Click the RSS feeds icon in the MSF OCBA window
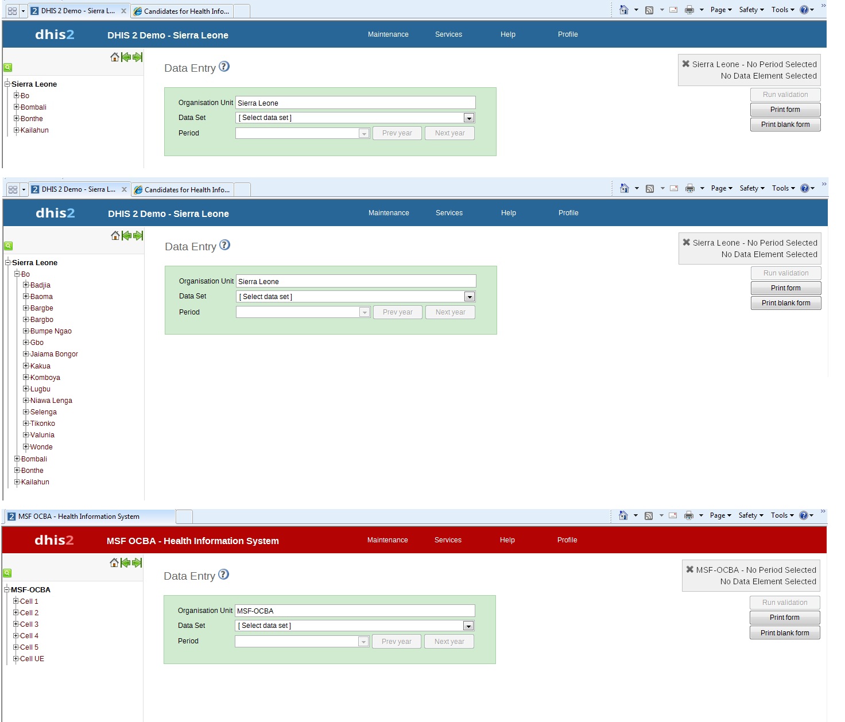The height and width of the screenshot is (722, 845). (x=649, y=515)
